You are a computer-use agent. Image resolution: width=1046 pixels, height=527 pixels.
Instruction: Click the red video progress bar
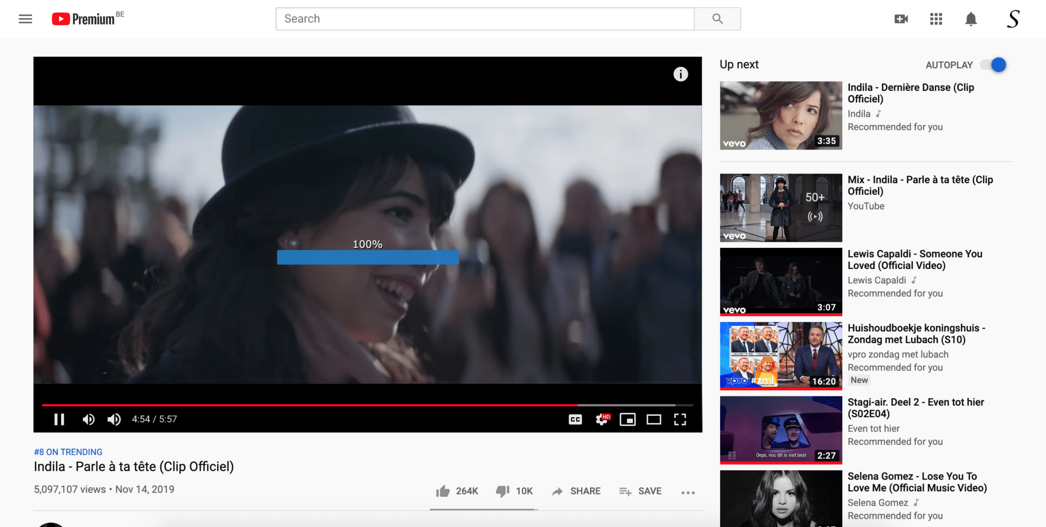pyautogui.click(x=306, y=405)
